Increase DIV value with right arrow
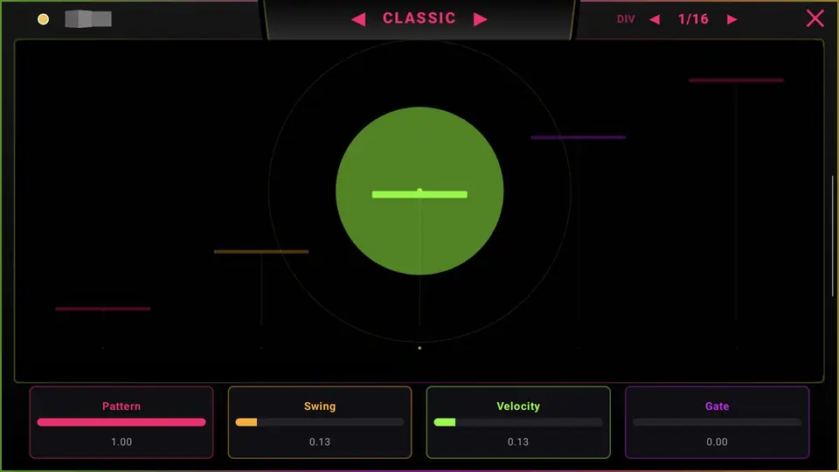 pos(732,20)
